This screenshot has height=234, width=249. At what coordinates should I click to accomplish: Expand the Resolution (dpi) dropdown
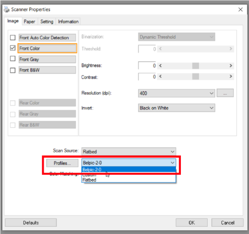pyautogui.click(x=211, y=93)
